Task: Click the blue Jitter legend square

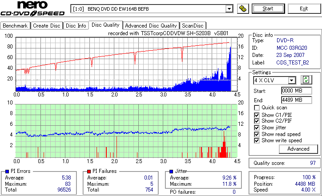Action: (x=171, y=172)
